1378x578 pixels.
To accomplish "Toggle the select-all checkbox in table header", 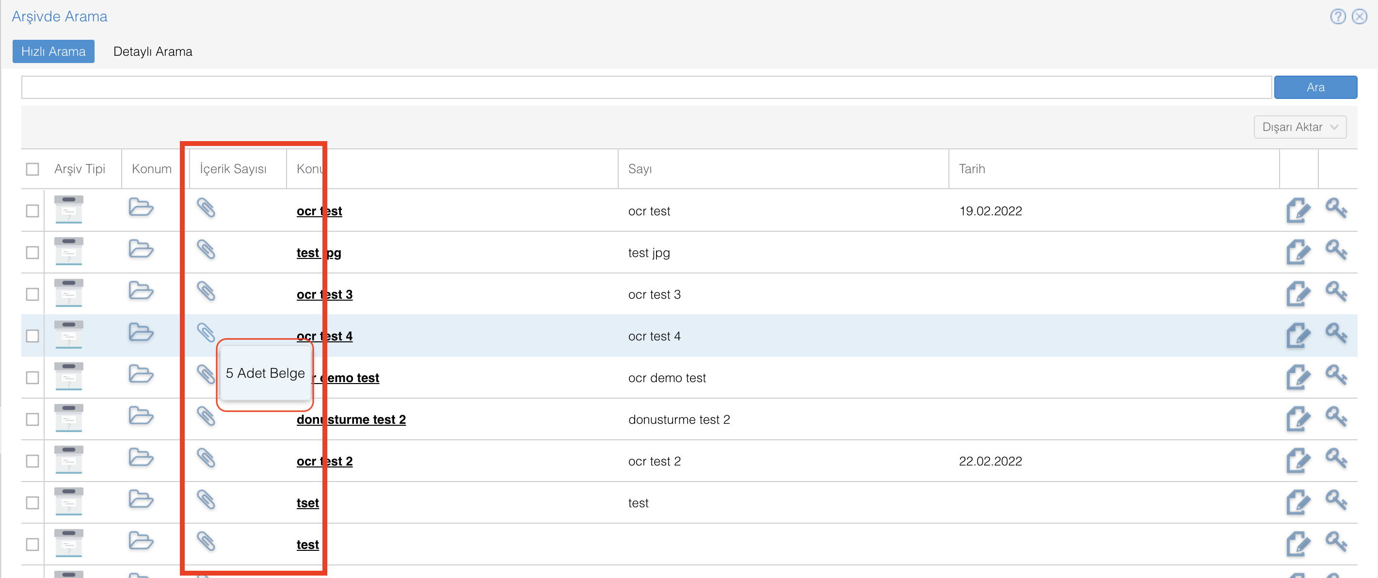I will [32, 169].
